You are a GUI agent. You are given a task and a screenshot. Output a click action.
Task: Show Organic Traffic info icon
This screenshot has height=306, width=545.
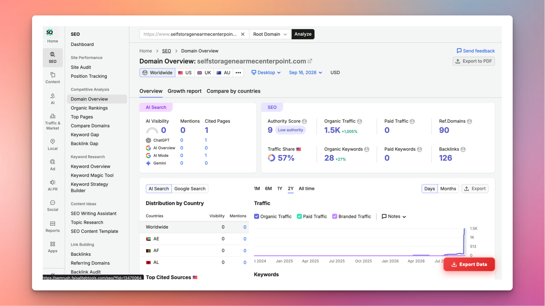click(x=360, y=121)
